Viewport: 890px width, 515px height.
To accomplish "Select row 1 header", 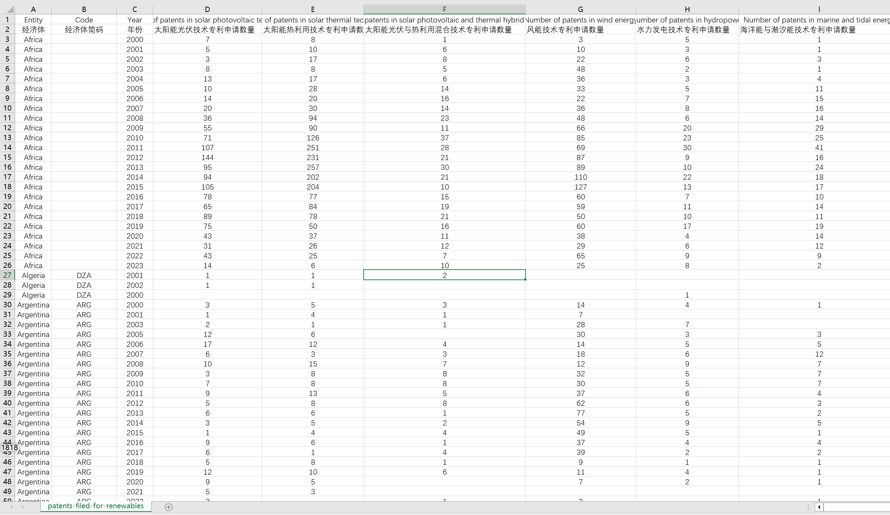I will pos(7,19).
